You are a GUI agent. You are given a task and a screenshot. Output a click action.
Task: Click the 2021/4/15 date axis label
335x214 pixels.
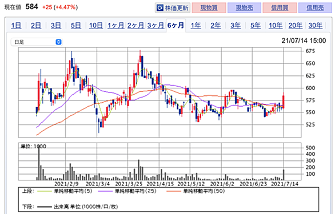(160, 184)
